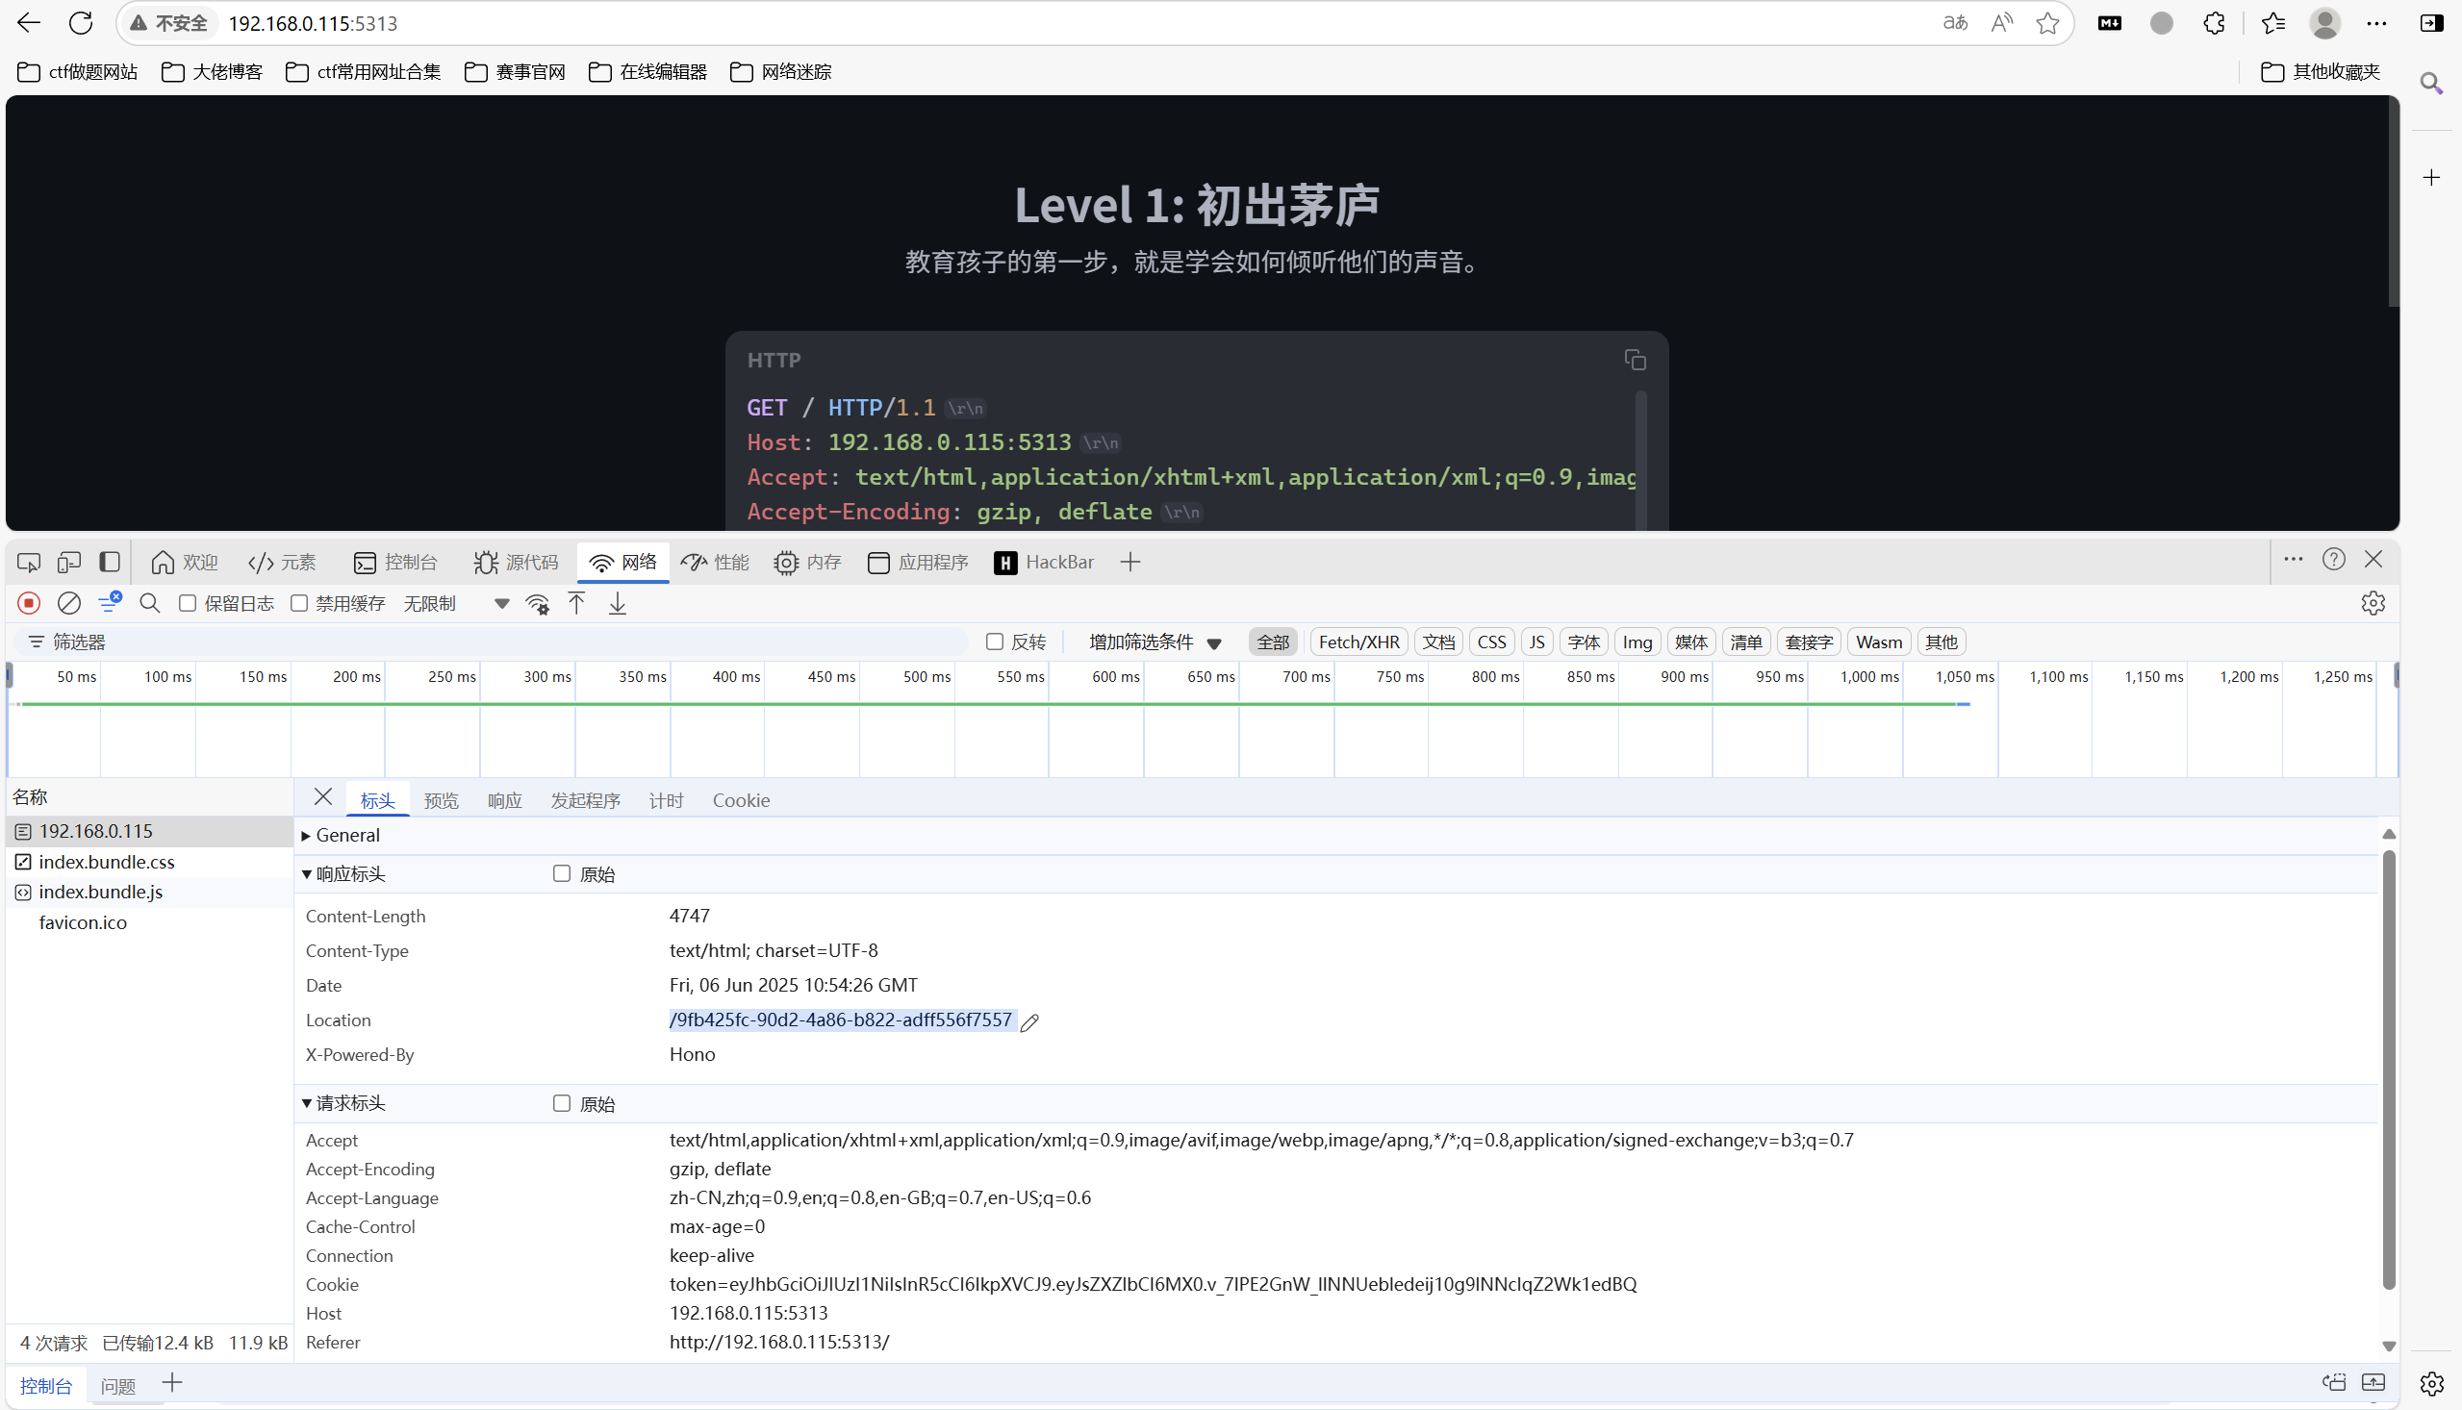Close the request details pane
The width and height of the screenshot is (2462, 1410).
(x=323, y=797)
